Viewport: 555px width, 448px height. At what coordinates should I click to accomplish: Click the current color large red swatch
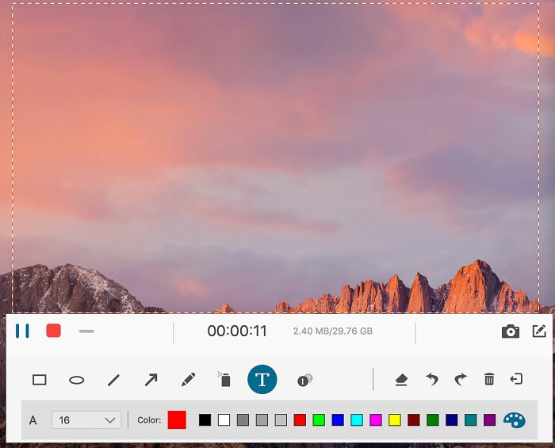coord(177,420)
